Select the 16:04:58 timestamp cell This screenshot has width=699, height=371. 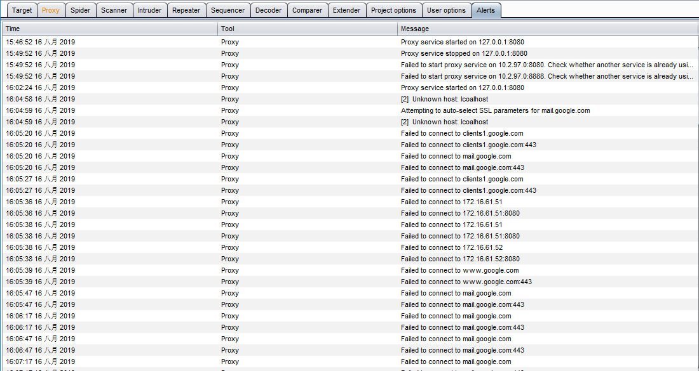41,99
